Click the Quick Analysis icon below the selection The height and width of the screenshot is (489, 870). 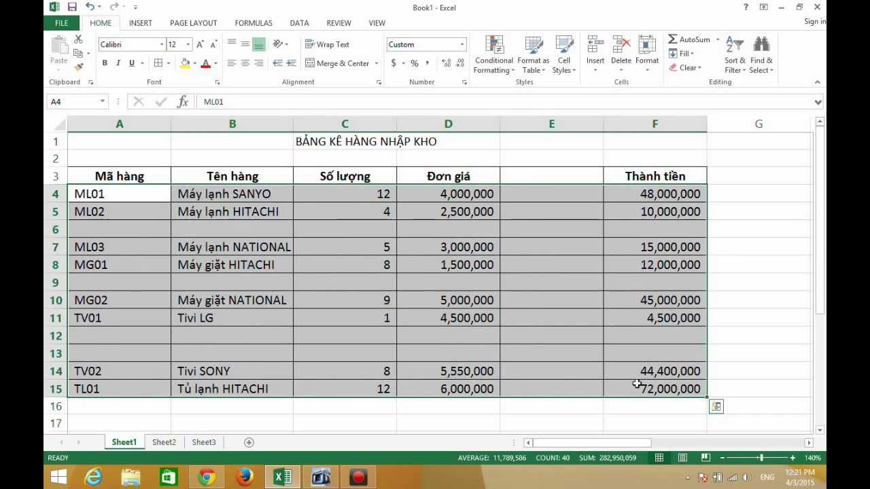pyautogui.click(x=716, y=406)
